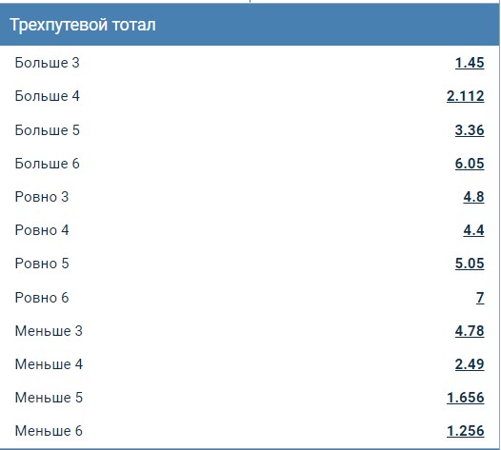Screen dimensions: 501x450
Task: Choose odds 1.256 for Меньше 6
Action: tap(465, 431)
